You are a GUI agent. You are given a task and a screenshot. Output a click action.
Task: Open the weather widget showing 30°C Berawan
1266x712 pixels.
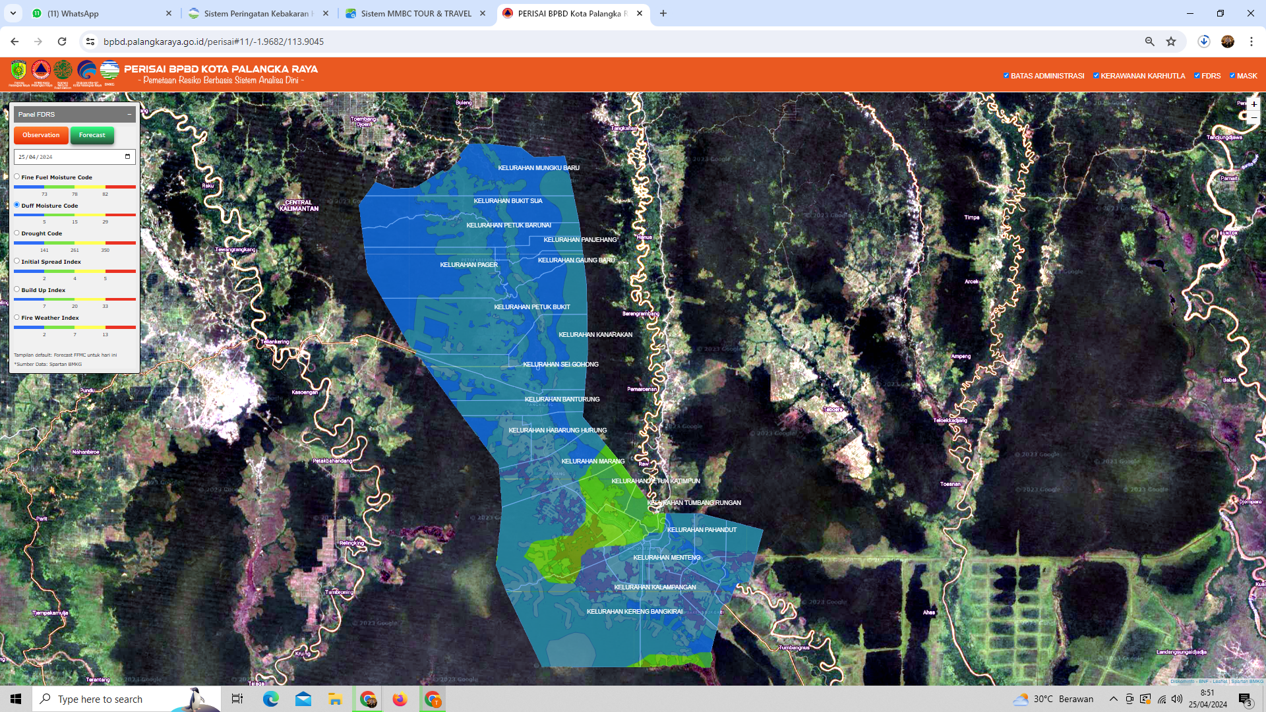1053,699
